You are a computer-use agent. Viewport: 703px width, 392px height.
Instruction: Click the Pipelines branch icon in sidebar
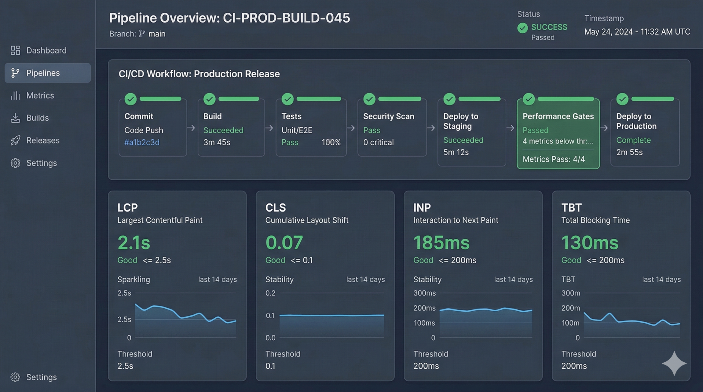tap(15, 73)
